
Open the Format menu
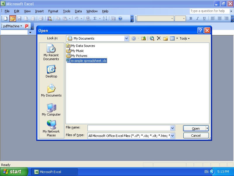click(x=53, y=11)
